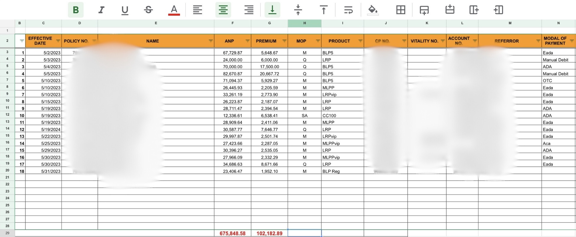
Task: Insert a column to the left
Action: point(498,10)
